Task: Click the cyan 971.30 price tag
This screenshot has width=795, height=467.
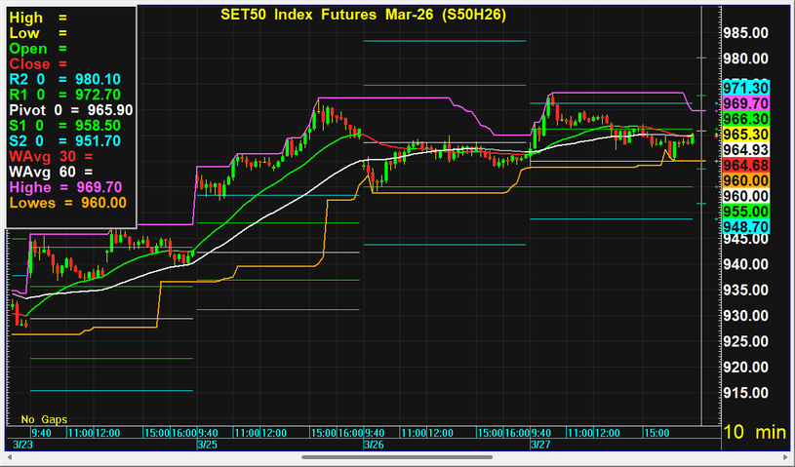Action: click(746, 88)
